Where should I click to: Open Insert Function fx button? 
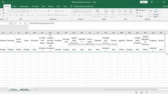(x=25, y=23)
